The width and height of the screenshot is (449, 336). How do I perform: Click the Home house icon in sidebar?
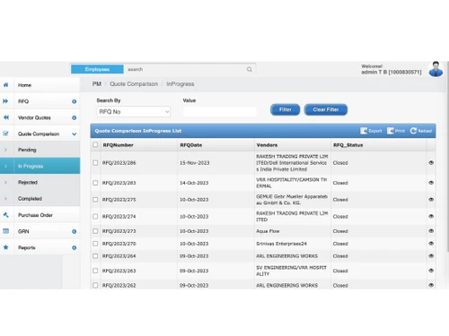5,85
